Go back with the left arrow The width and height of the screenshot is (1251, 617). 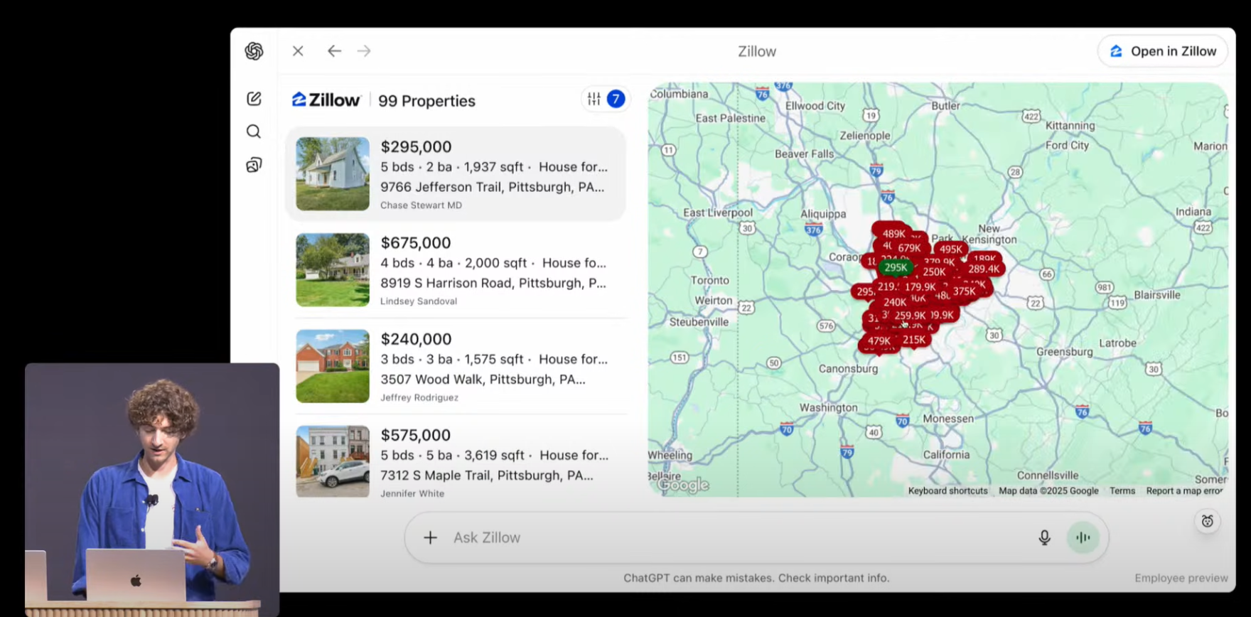click(x=334, y=51)
